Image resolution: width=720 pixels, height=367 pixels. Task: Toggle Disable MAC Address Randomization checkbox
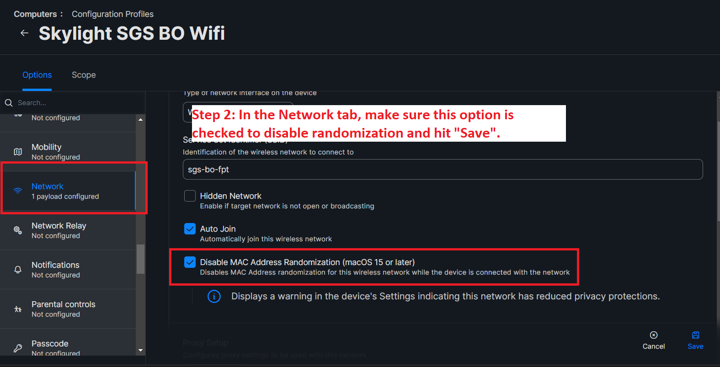[190, 262]
